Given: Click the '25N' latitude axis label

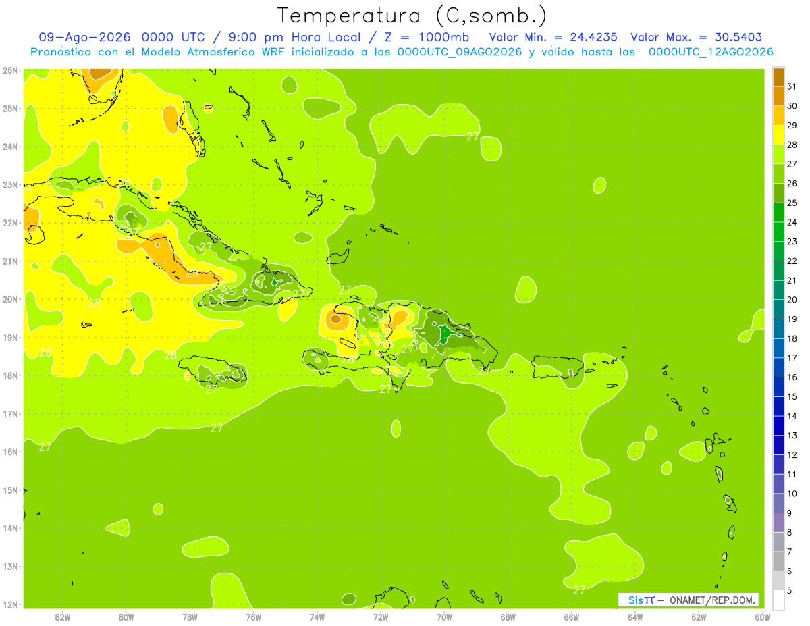Looking at the screenshot, I should (x=10, y=108).
